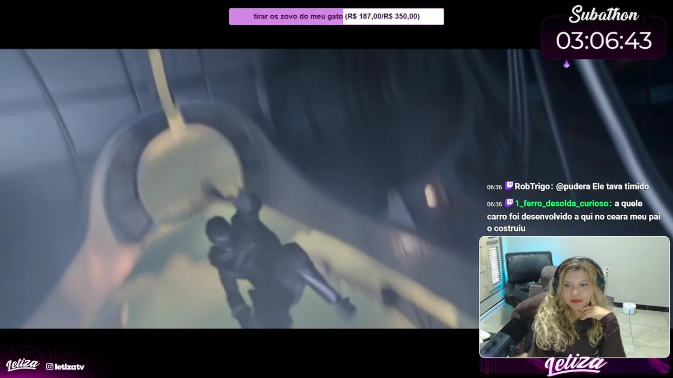Click the 'R$ 187,00/R$ 350,00' amount text

[x=382, y=16]
